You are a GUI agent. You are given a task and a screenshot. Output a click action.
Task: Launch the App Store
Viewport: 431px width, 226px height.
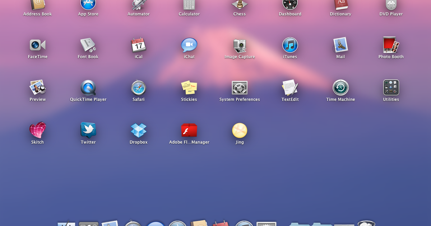(x=88, y=5)
